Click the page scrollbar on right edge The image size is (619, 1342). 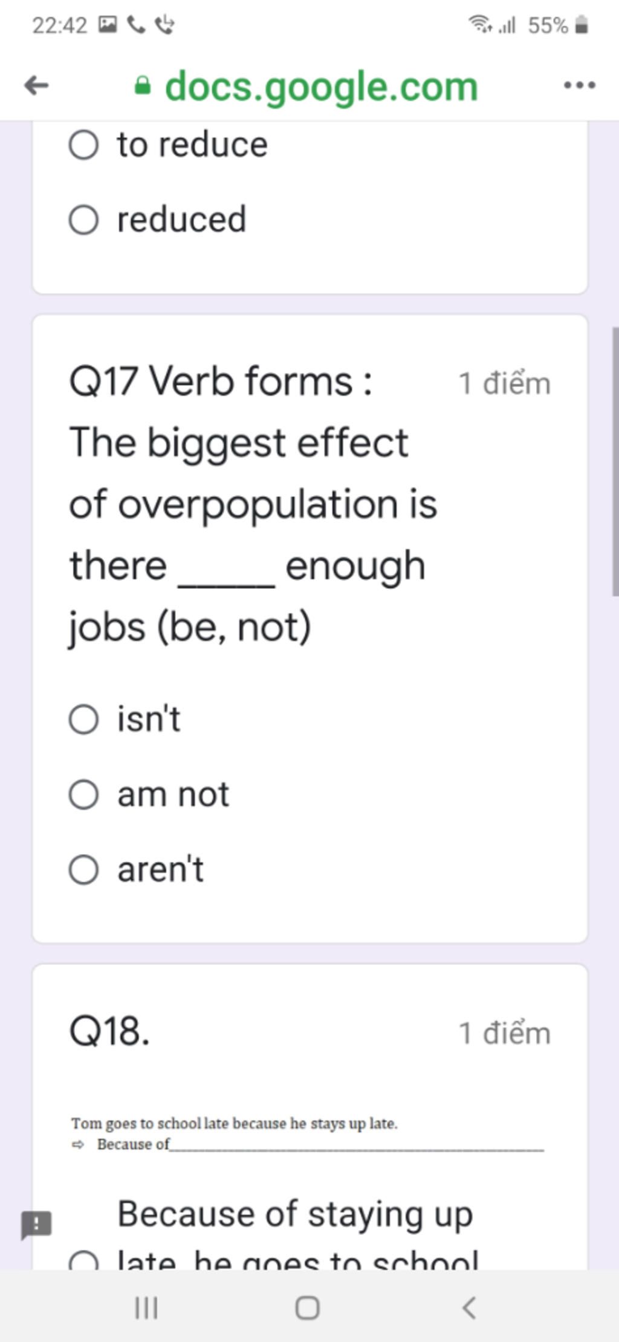(x=615, y=462)
